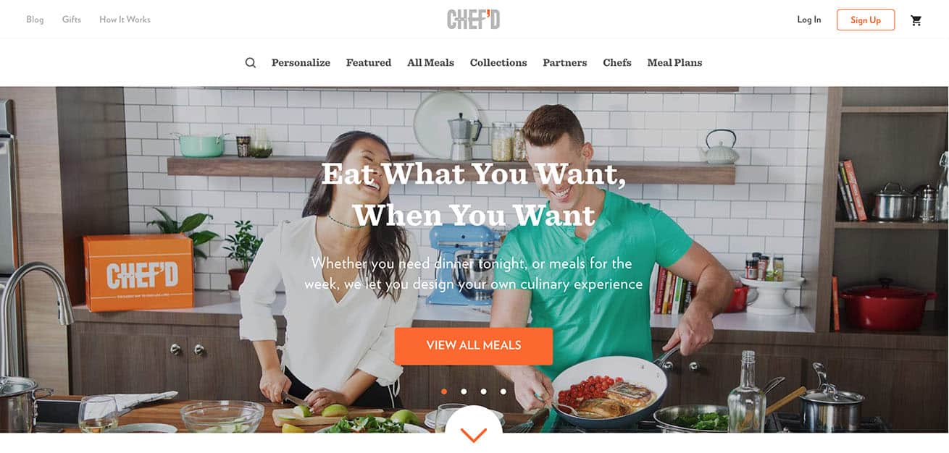This screenshot has width=949, height=453.
Task: Jump to the third carousel dot
Action: 483,391
